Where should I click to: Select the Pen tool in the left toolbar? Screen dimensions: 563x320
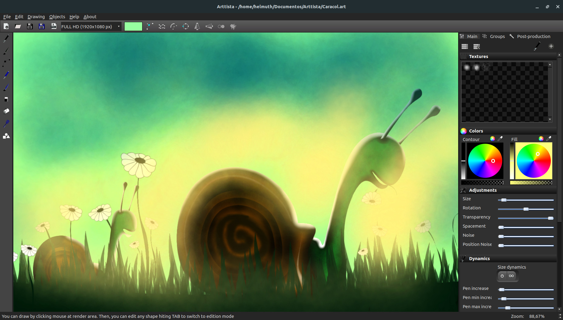5,39
